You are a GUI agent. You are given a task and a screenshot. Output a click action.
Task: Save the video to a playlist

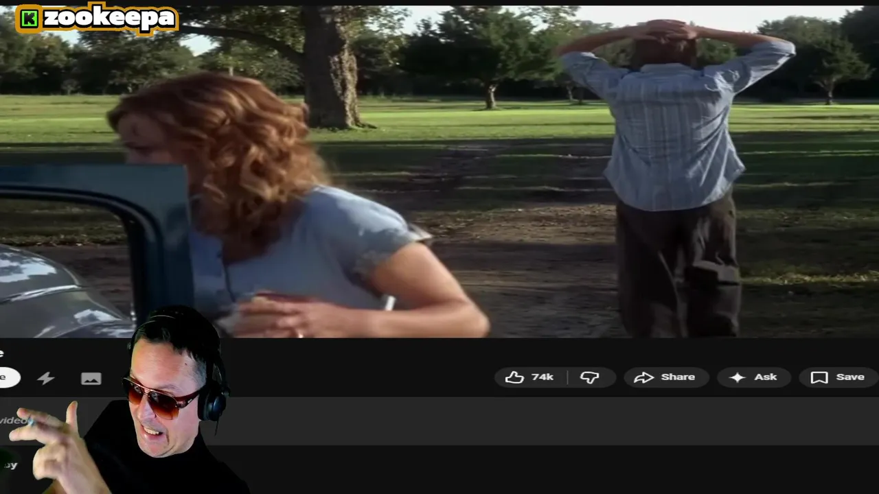point(838,377)
